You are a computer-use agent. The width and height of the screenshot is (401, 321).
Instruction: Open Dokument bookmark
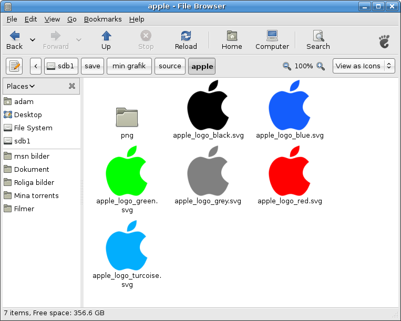click(x=42, y=170)
